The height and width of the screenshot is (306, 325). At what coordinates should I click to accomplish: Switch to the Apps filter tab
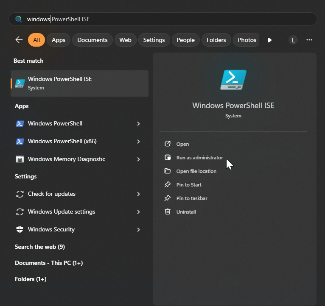(59, 40)
